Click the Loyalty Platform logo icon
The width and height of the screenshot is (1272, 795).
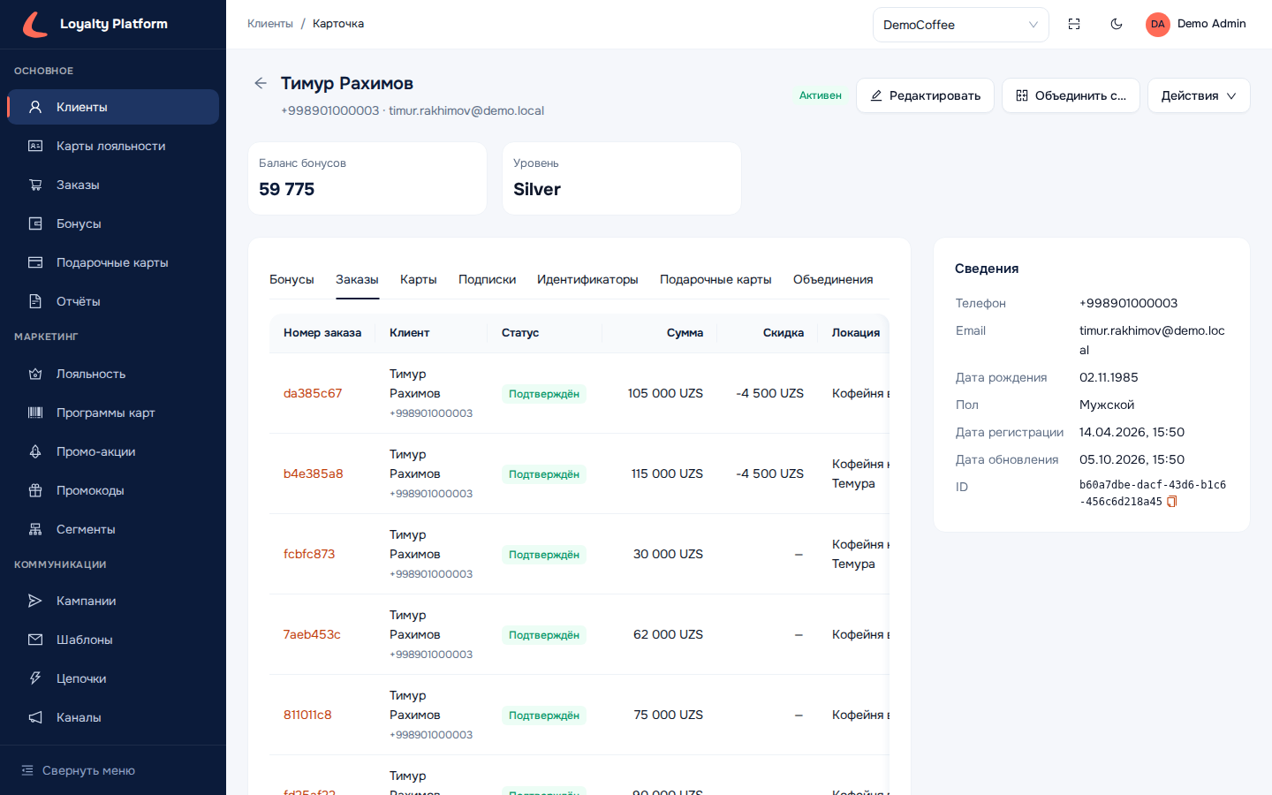(35, 24)
